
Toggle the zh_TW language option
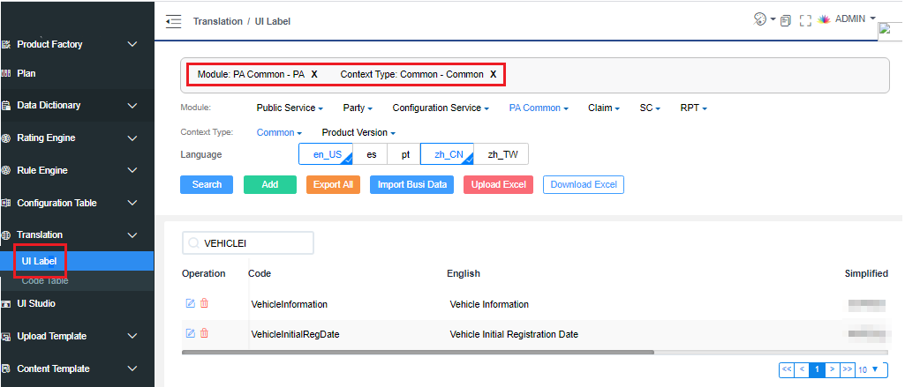[502, 154]
